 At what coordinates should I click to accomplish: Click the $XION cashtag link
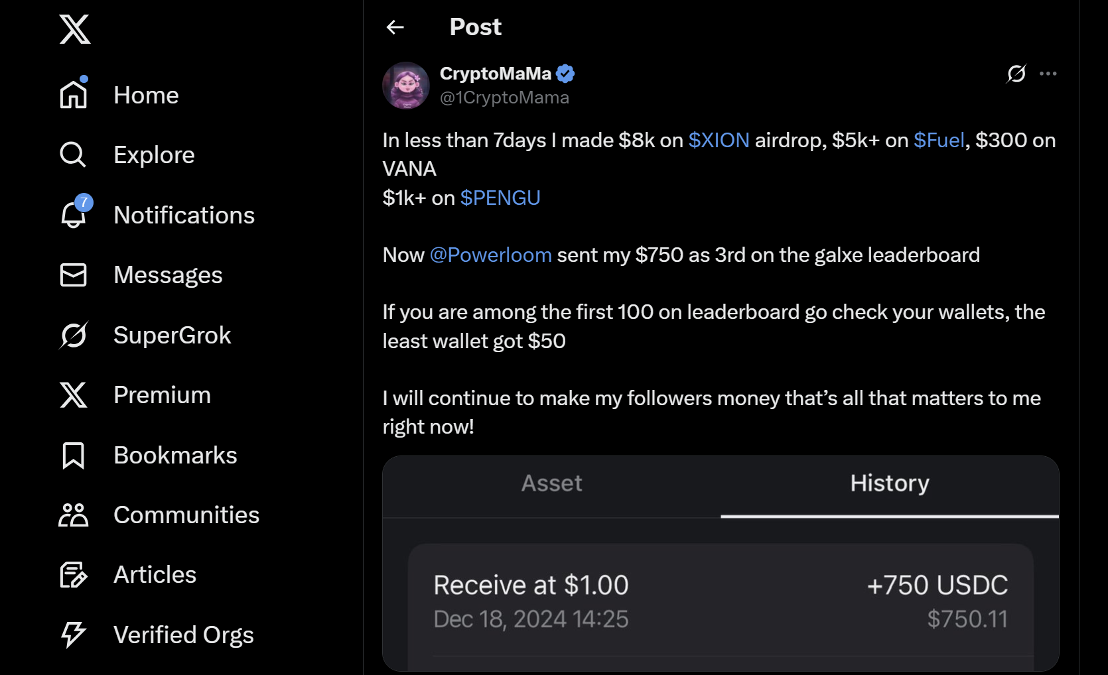(719, 141)
